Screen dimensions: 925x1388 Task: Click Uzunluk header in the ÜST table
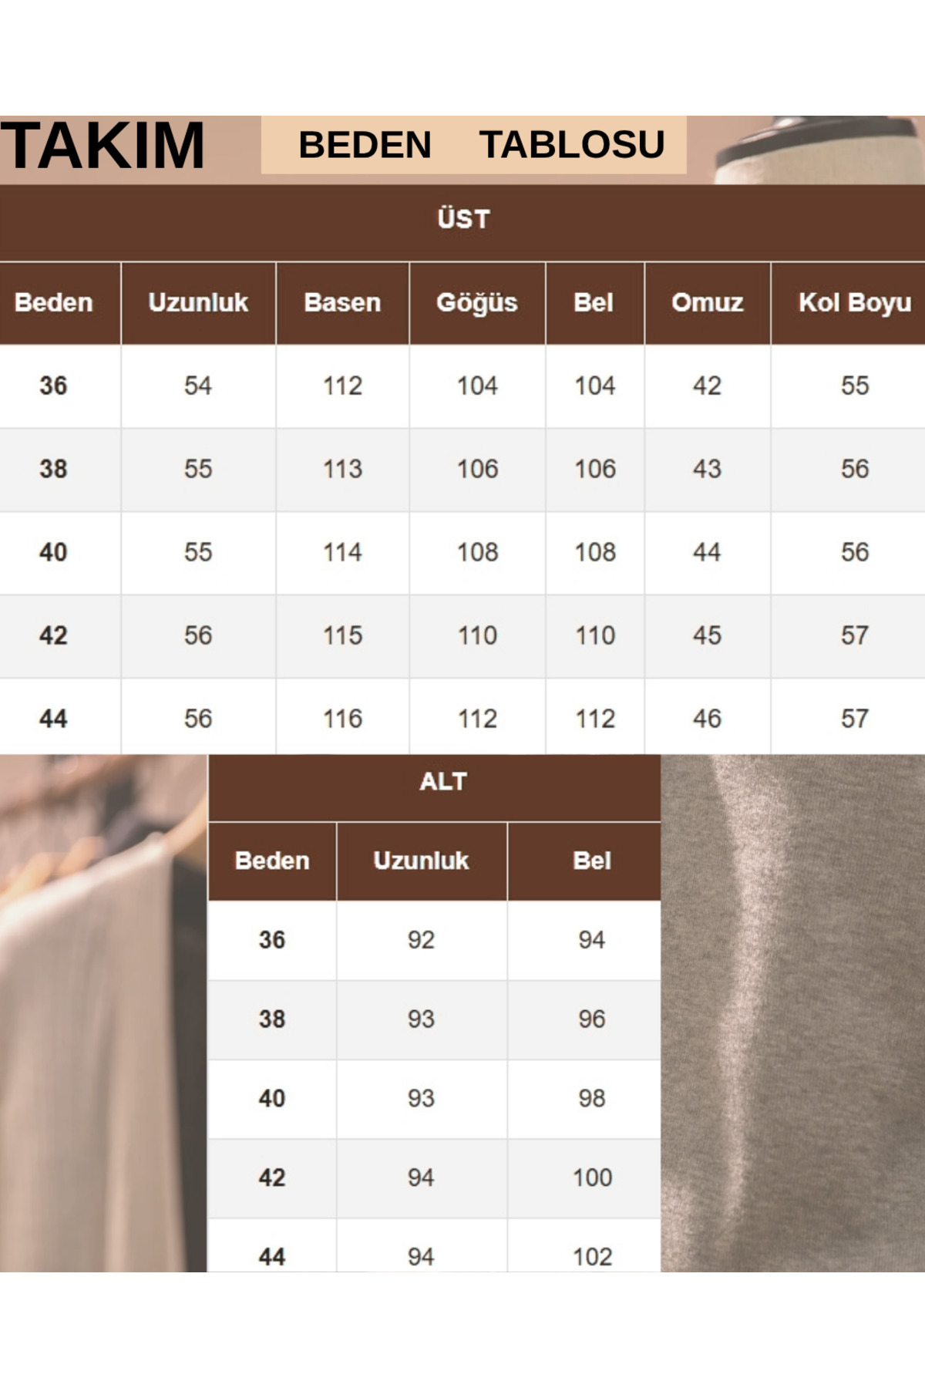click(x=198, y=303)
